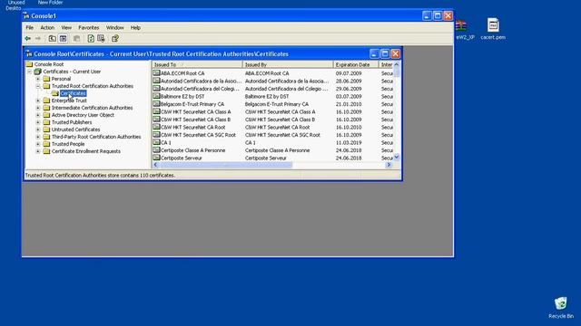Image resolution: width=581 pixels, height=326 pixels.
Task: Select Intermediate Certification Authorities in tree
Action: (92, 108)
